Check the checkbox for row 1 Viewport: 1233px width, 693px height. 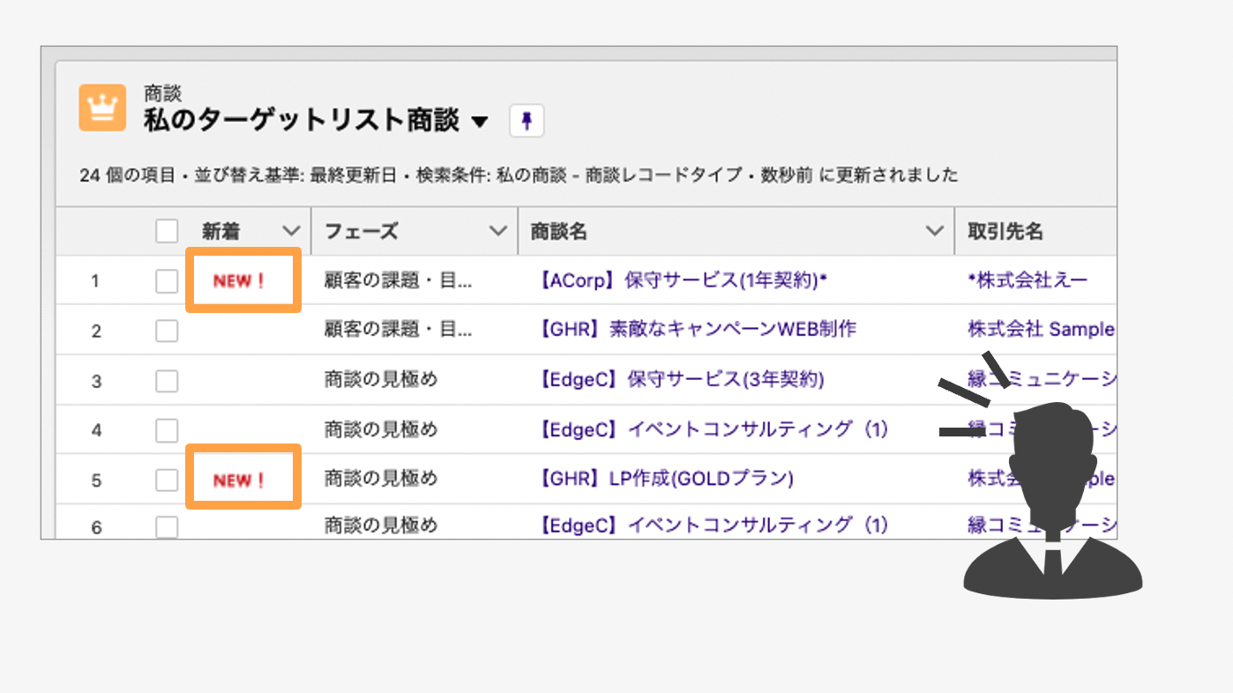click(x=167, y=281)
